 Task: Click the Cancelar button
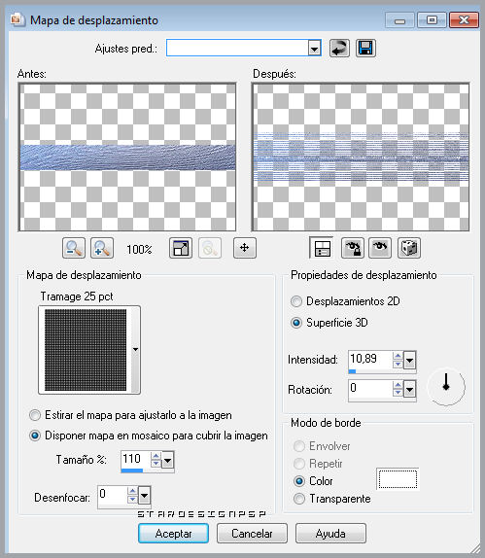click(x=252, y=534)
